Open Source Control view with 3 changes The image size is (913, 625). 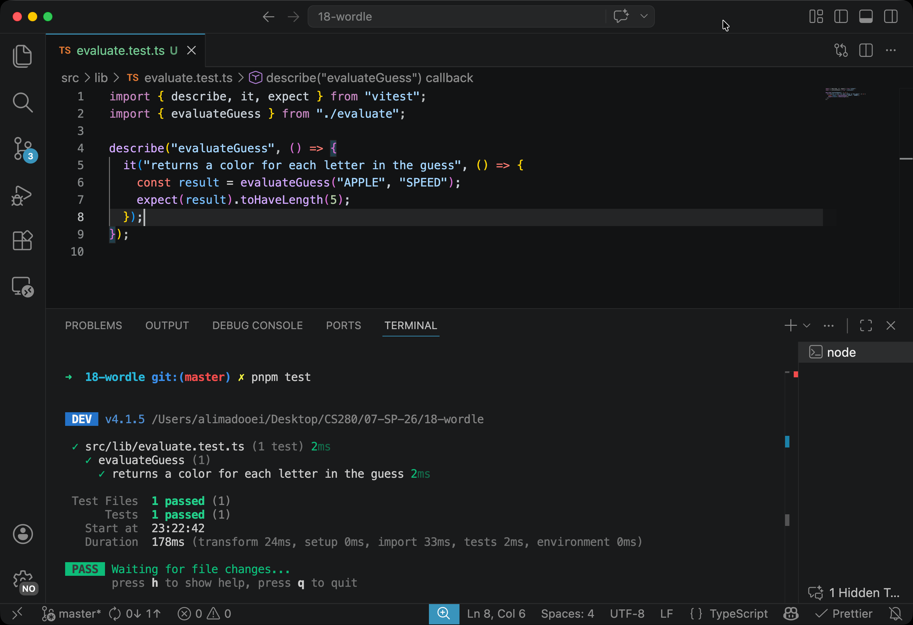click(24, 149)
